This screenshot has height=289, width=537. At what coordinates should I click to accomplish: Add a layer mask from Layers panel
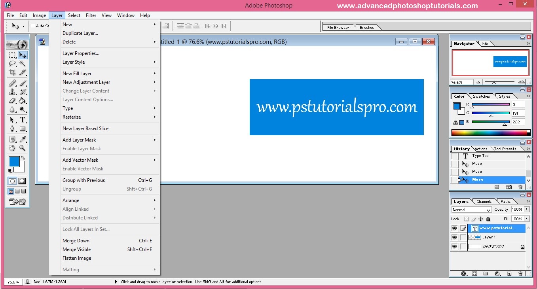point(474,274)
